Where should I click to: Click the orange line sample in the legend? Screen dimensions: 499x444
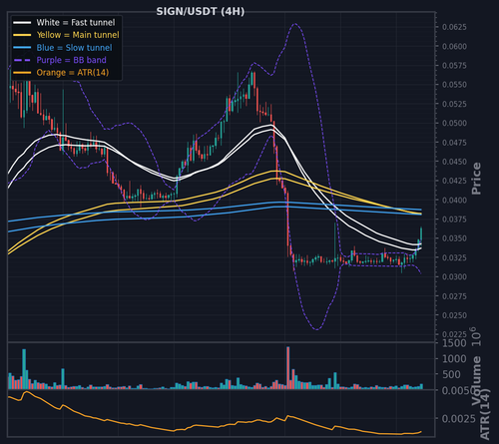[22, 73]
